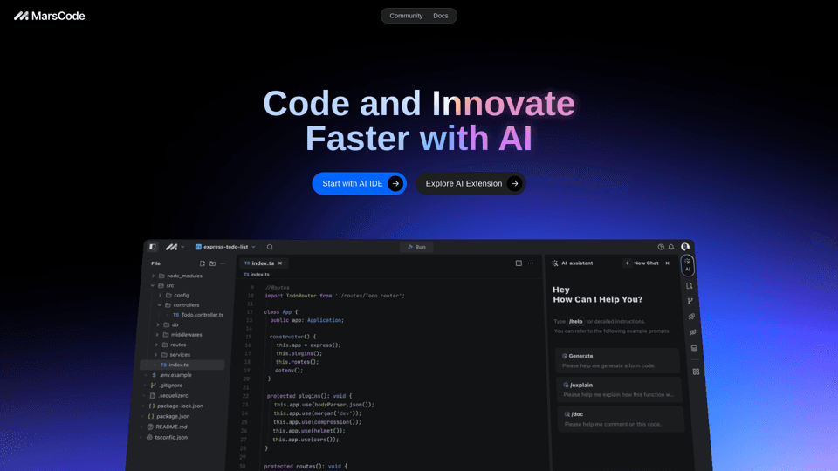Screen dimensions: 838x471
Task: Open the MarsCode menu logo in IDE
Action: [x=171, y=247]
